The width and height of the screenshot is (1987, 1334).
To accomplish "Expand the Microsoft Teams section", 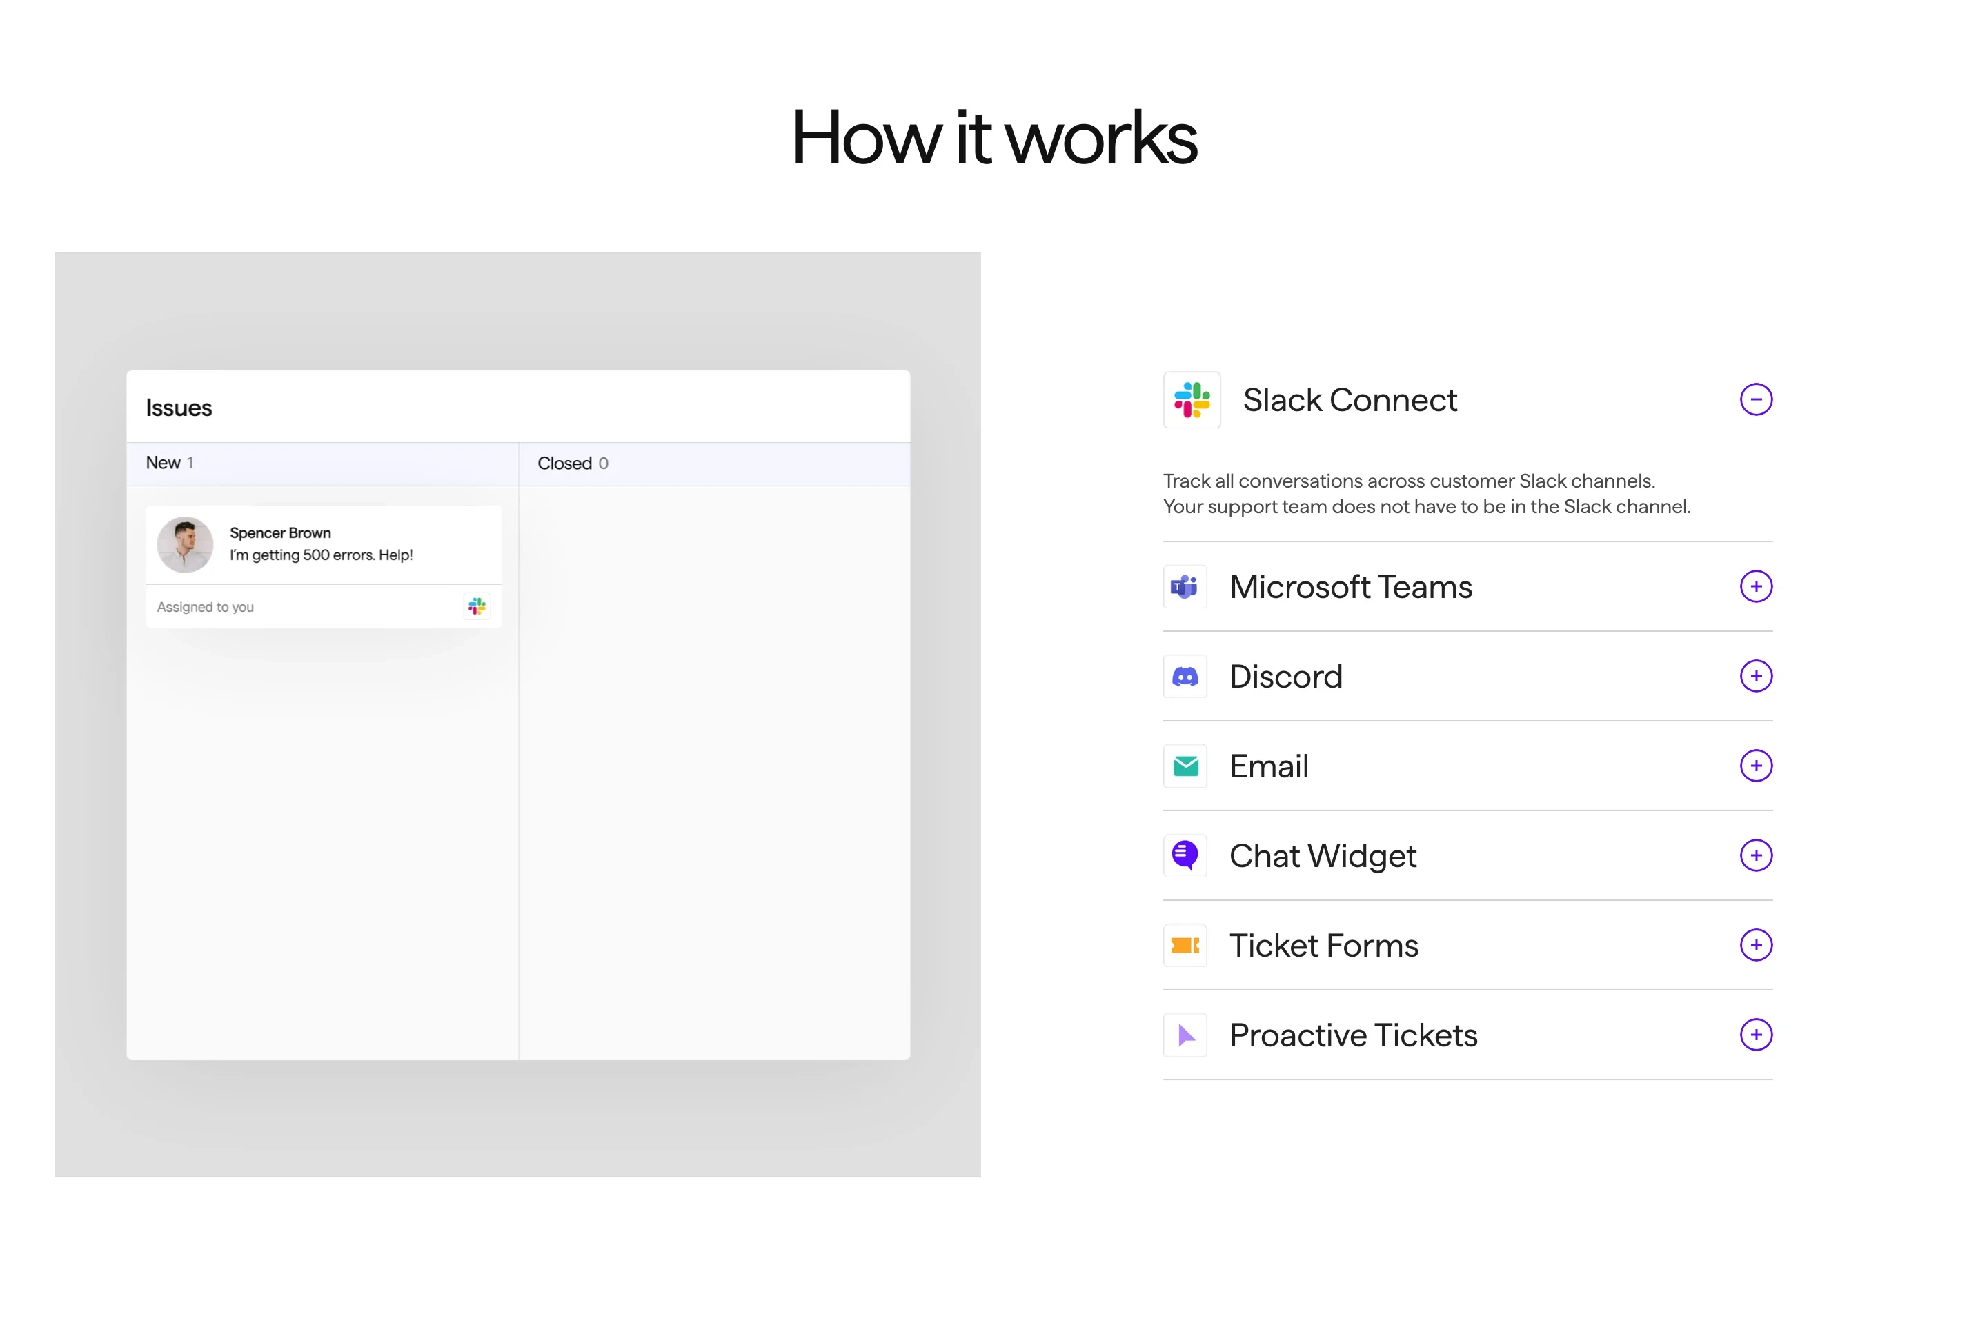I will point(1754,587).
